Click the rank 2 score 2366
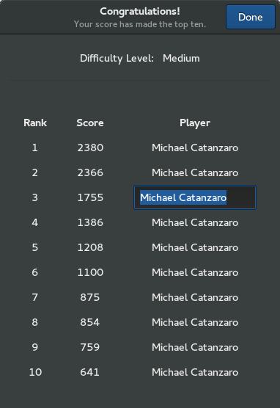 point(90,172)
